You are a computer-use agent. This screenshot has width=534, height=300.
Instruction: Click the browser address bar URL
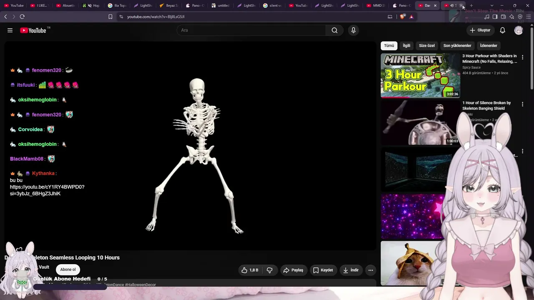point(156,17)
